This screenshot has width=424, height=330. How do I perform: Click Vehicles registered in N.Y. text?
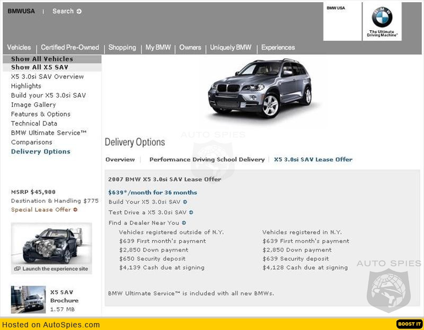(302, 232)
